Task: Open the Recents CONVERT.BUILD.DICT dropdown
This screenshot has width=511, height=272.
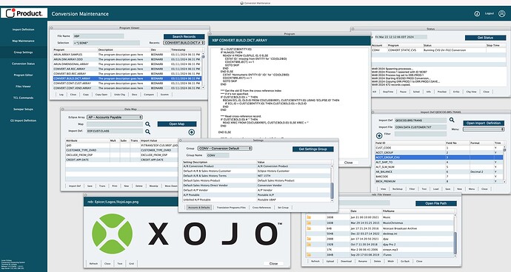Action: (184, 43)
